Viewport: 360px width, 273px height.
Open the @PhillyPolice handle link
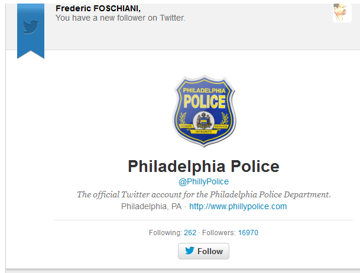tap(203, 181)
